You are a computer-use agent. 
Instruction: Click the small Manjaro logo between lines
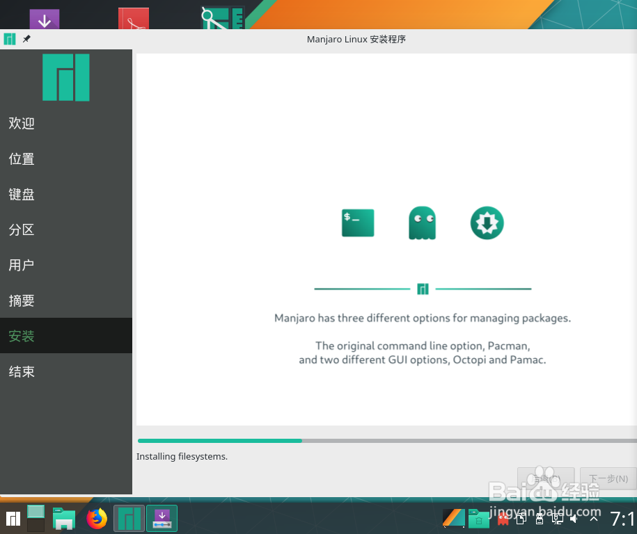[x=423, y=289]
